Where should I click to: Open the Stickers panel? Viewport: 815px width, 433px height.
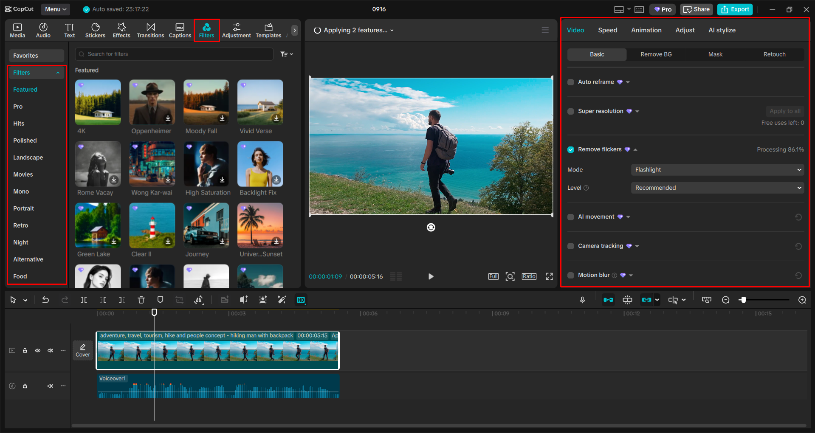click(x=95, y=30)
